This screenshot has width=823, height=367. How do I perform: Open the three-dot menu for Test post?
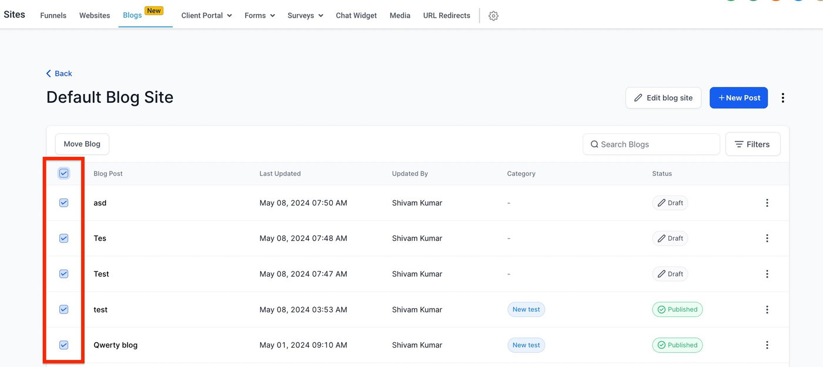click(x=767, y=274)
